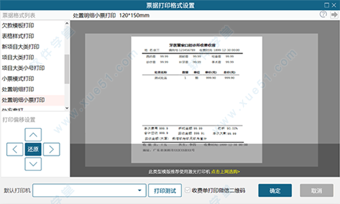The width and height of the screenshot is (340, 204).
Task: Open the 默认打印机 dropdown list
Action: coord(90,190)
